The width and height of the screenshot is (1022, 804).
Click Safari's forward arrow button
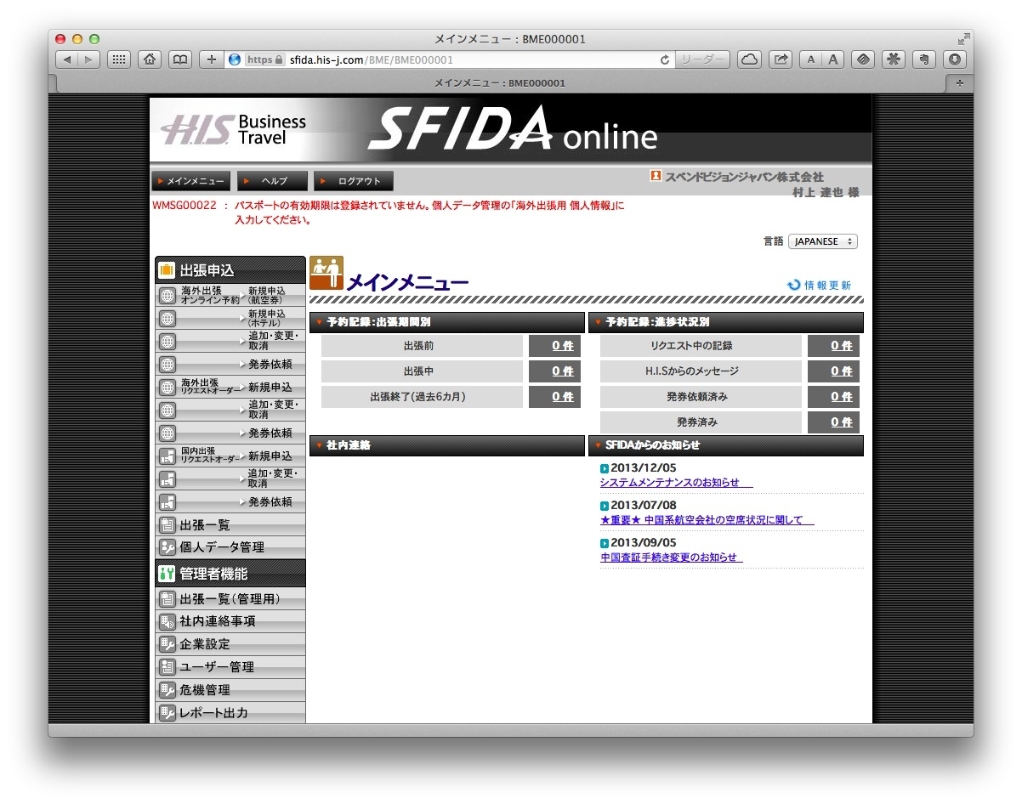[x=89, y=59]
